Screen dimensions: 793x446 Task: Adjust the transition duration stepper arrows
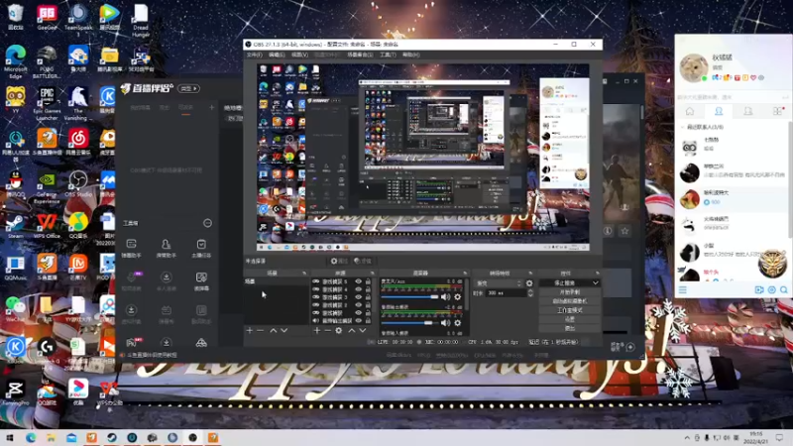click(x=530, y=292)
